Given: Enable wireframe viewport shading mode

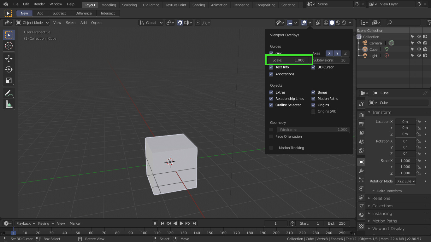Looking at the screenshot, I should 326,23.
